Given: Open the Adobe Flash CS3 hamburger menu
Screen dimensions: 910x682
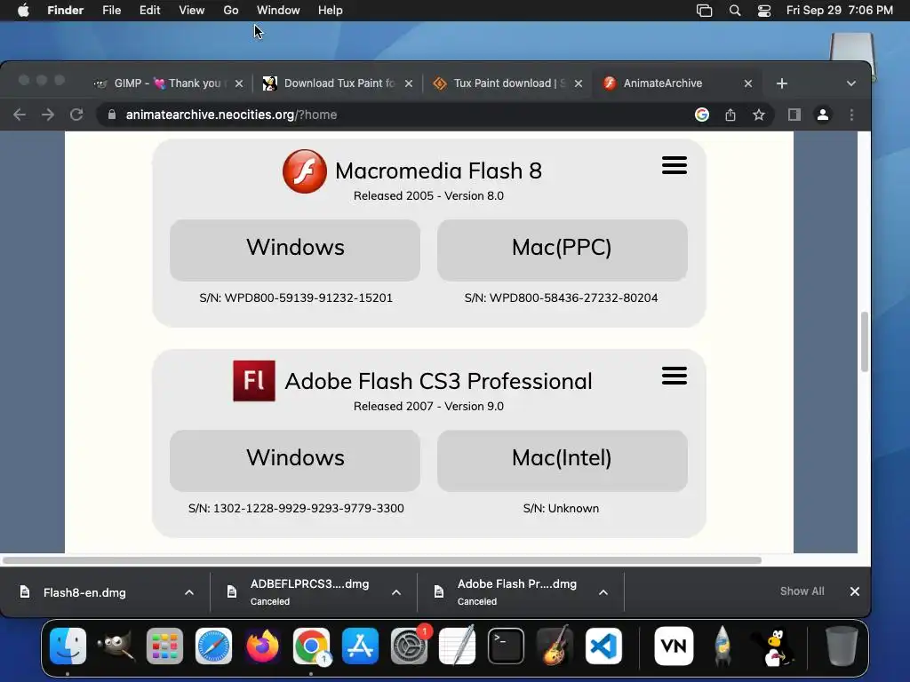Looking at the screenshot, I should pyautogui.click(x=674, y=376).
